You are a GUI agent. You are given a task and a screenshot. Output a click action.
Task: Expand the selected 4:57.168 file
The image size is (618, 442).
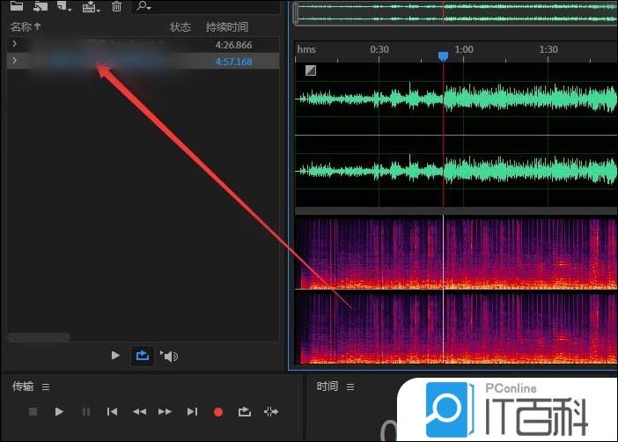(14, 61)
